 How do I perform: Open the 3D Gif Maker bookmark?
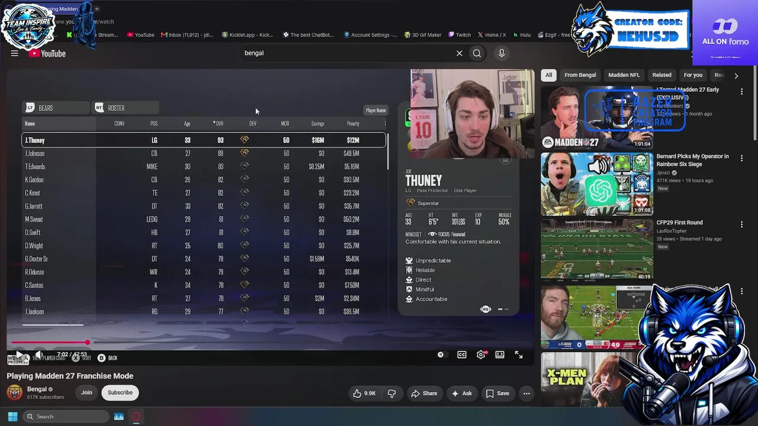coord(423,35)
